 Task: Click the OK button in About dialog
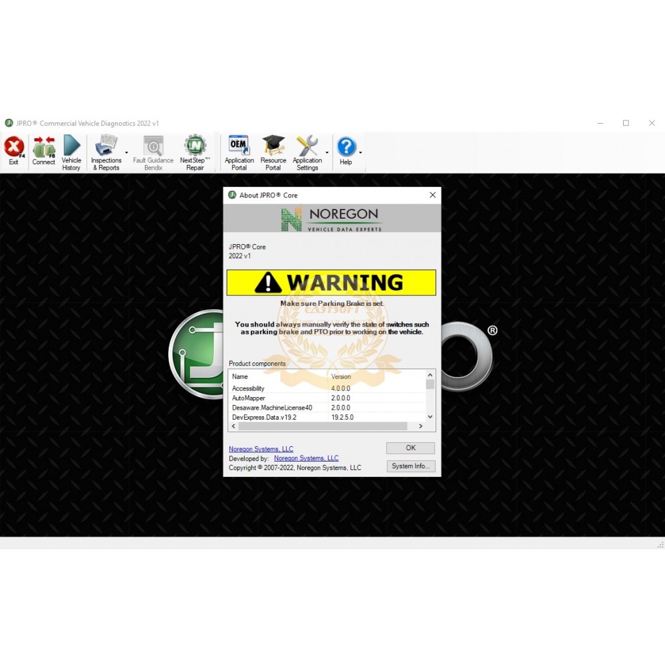(410, 448)
